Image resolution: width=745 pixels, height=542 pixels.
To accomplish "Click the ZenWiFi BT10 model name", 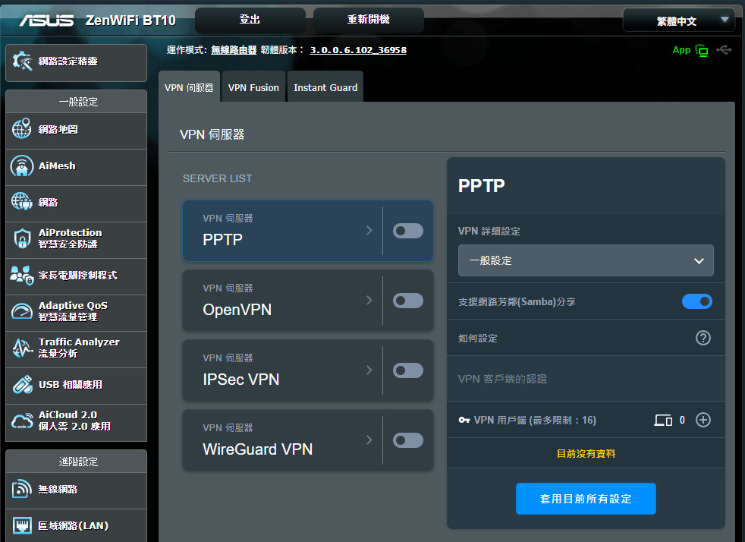I will [130, 20].
